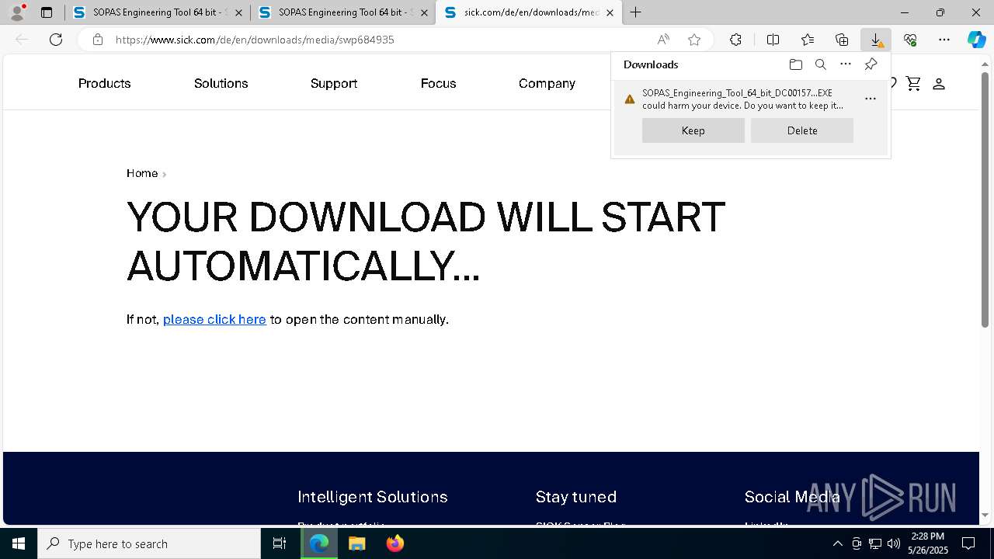Open the tab actions menu icon
994x559 pixels.
[x=47, y=12]
